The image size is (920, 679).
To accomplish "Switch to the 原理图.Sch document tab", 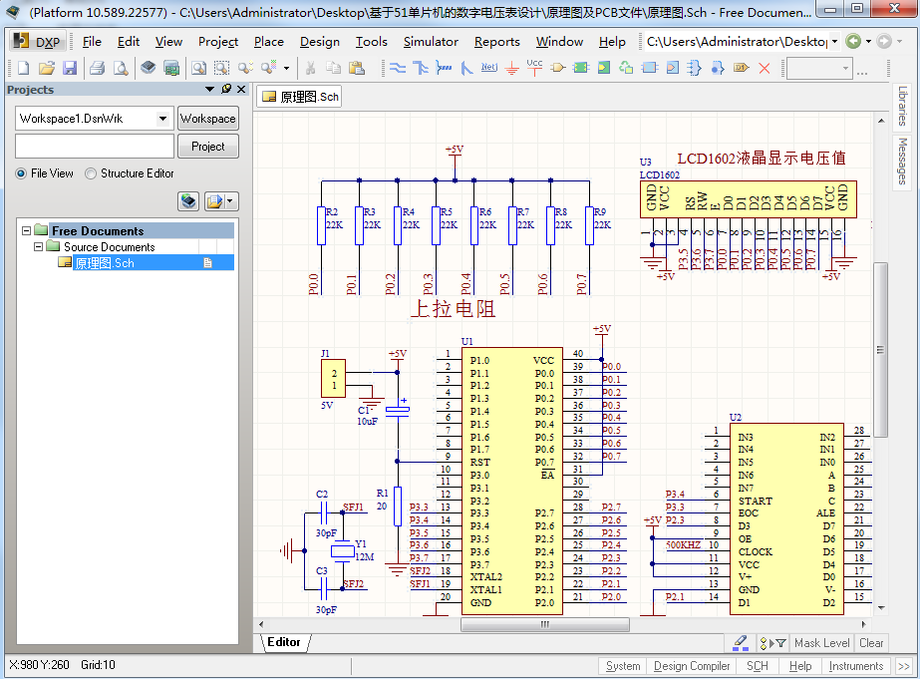I will (300, 97).
